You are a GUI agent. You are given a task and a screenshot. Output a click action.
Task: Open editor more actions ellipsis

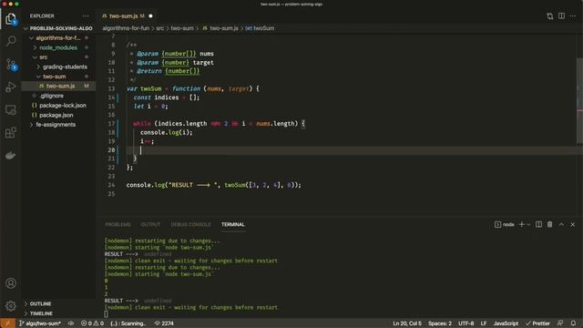click(573, 16)
